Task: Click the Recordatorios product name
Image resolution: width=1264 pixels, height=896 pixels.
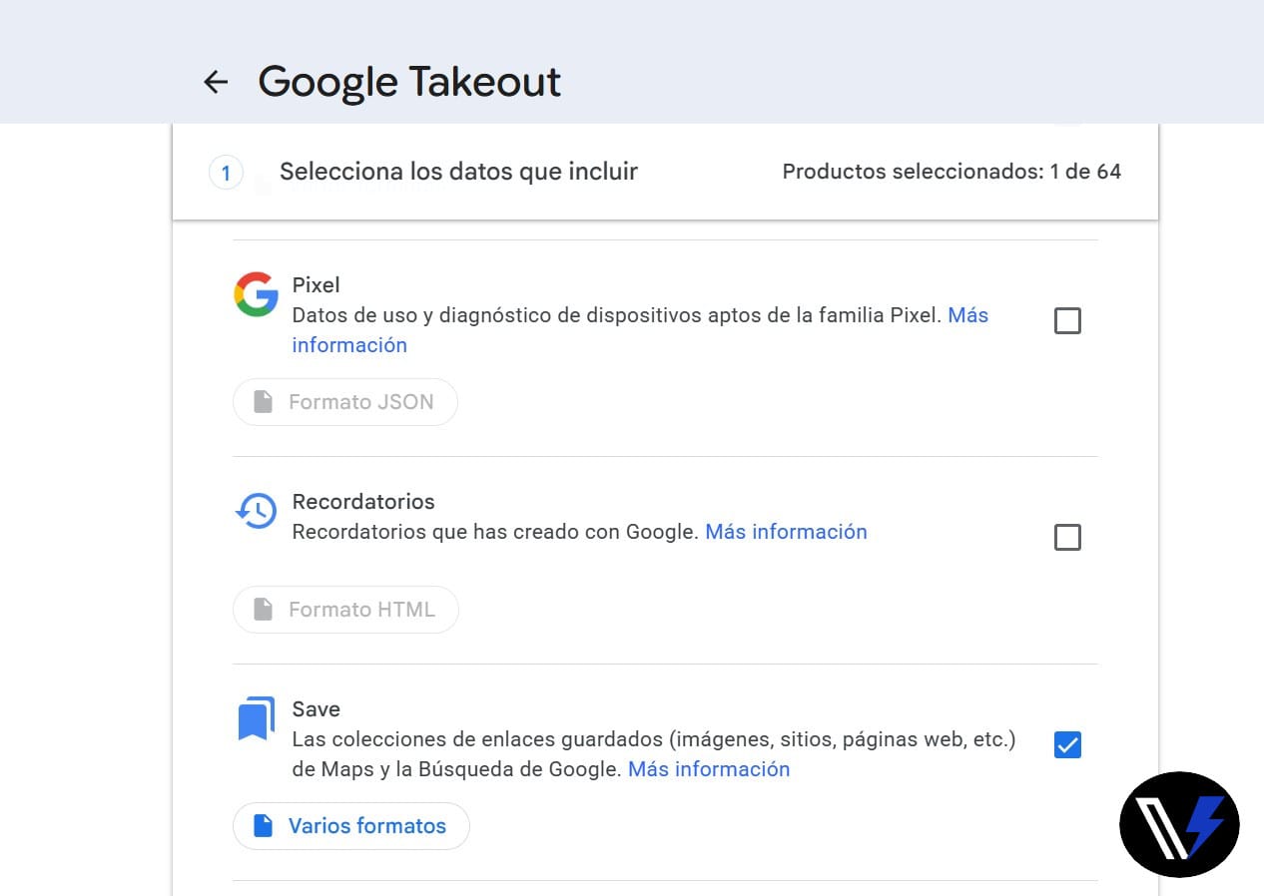Action: 363,502
